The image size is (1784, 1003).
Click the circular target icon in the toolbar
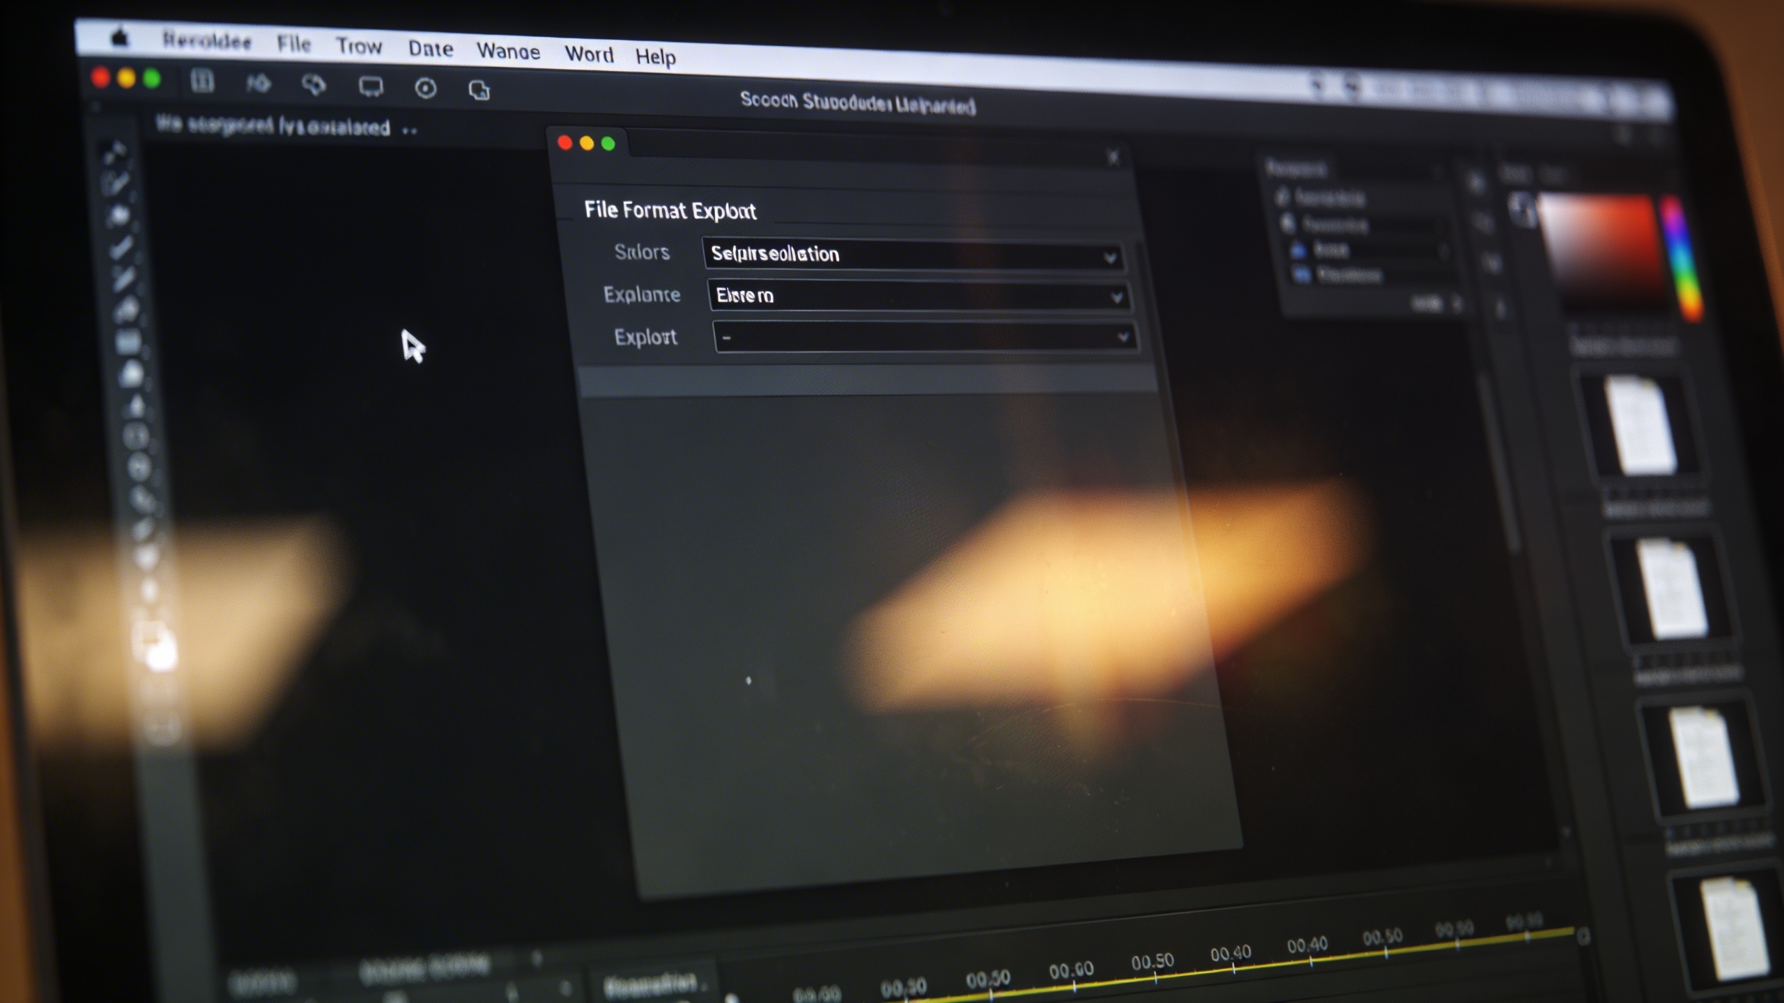click(x=425, y=88)
